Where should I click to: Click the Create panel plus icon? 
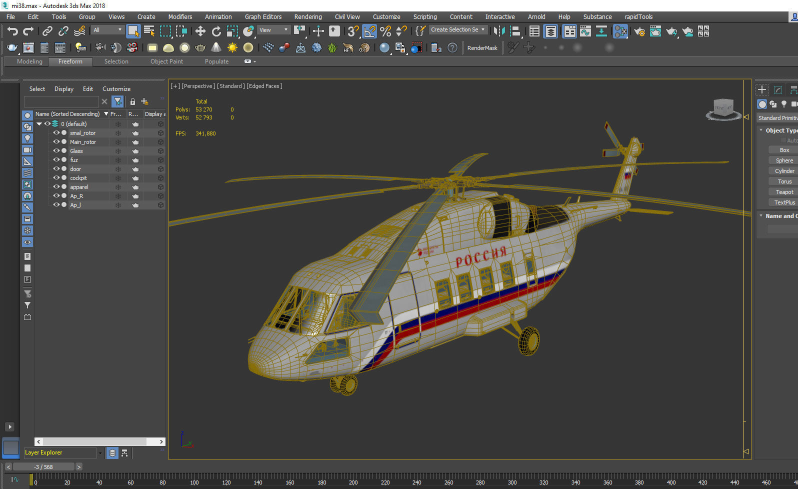tap(761, 89)
